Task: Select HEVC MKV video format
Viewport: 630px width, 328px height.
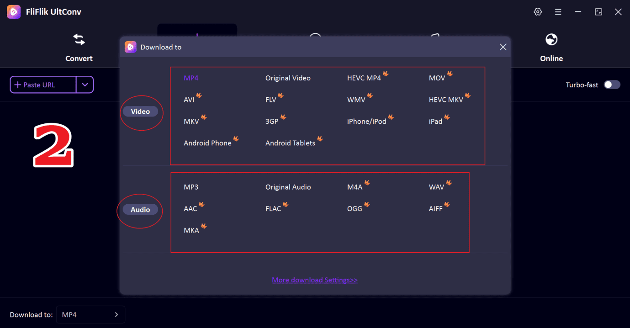Action: pos(446,100)
